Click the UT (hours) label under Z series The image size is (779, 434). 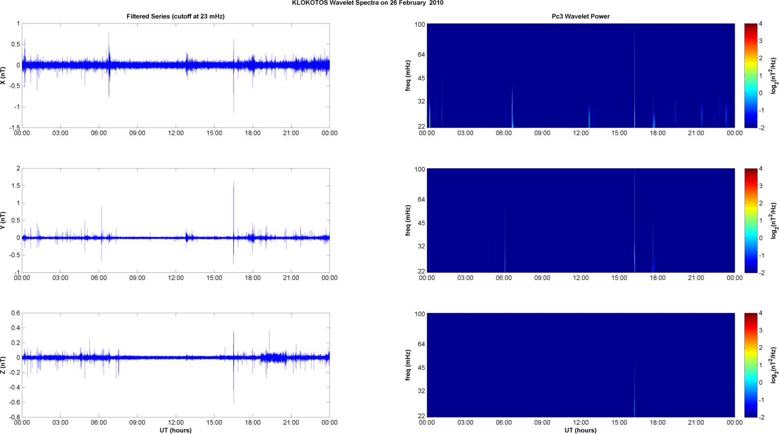coord(176,430)
